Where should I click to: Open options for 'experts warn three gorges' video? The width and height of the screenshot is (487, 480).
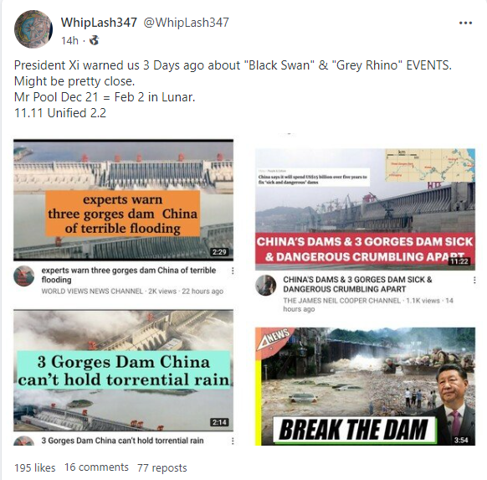[x=233, y=271]
